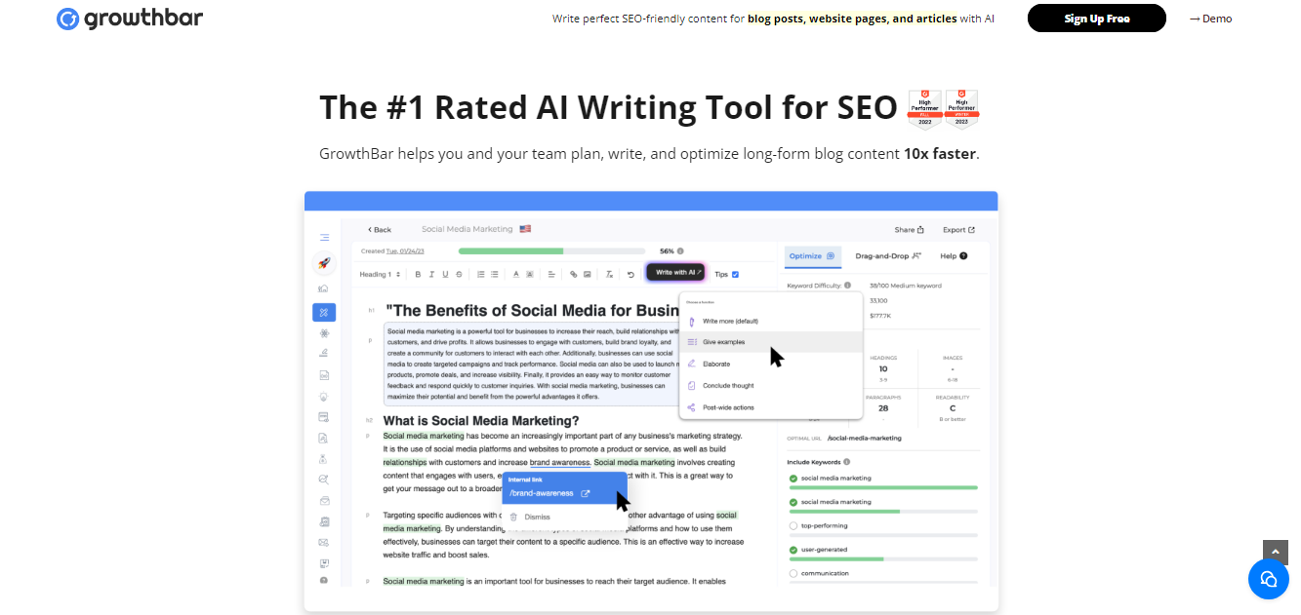Click the rocket icon in the sidebar

click(324, 262)
